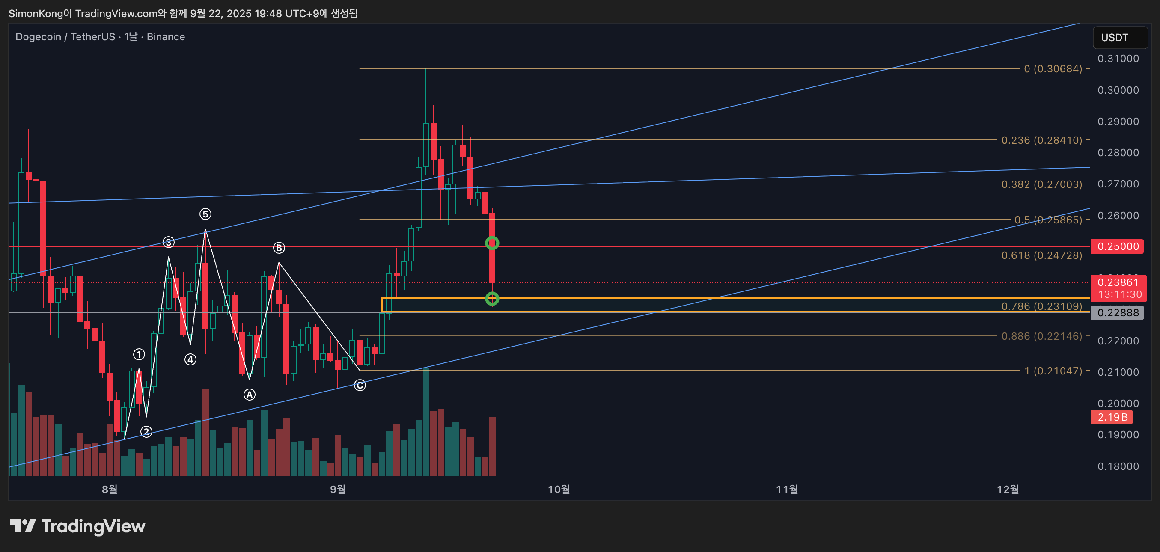Click the lower green circle near the orange box
Image resolution: width=1160 pixels, height=552 pixels.
point(492,299)
